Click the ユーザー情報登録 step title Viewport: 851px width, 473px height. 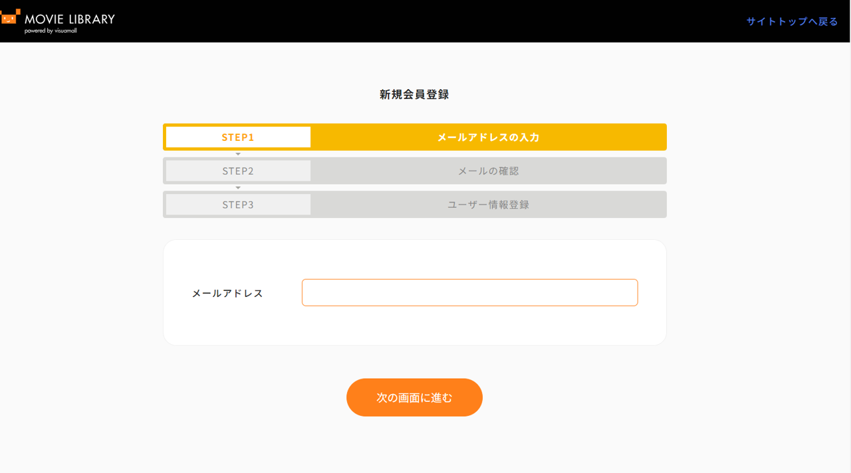(x=488, y=205)
